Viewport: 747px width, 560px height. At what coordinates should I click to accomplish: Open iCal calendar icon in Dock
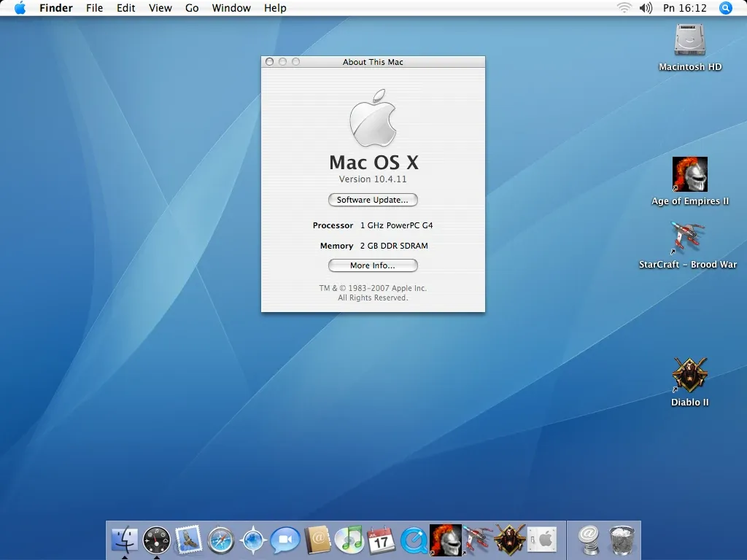pyautogui.click(x=381, y=540)
